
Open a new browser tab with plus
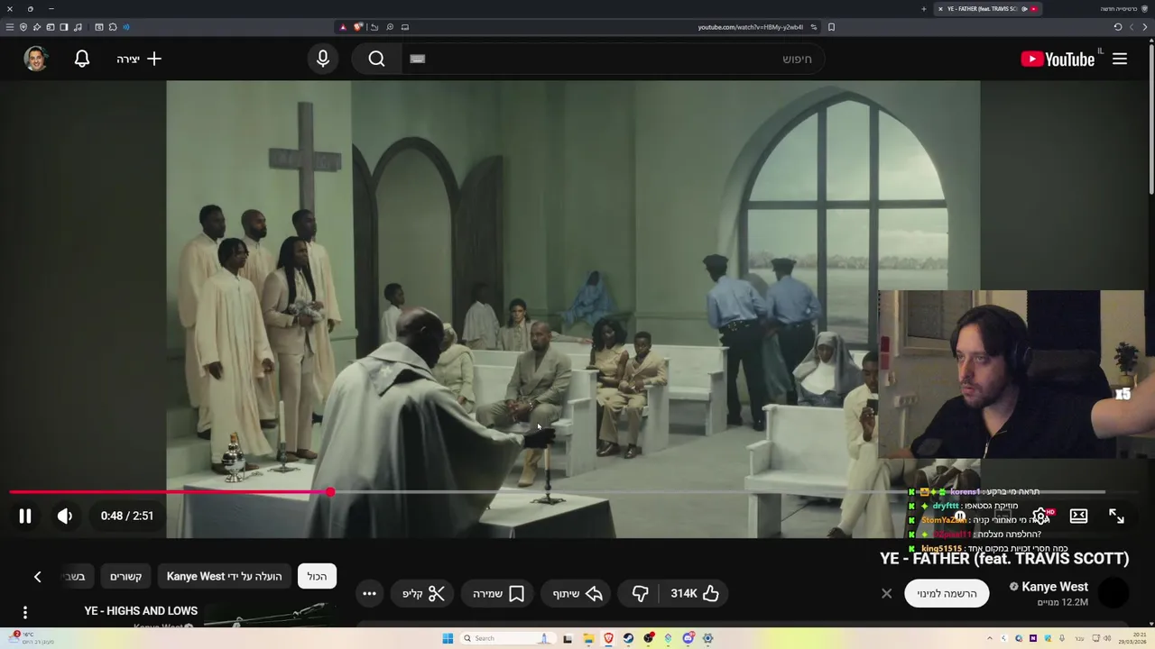click(x=923, y=9)
